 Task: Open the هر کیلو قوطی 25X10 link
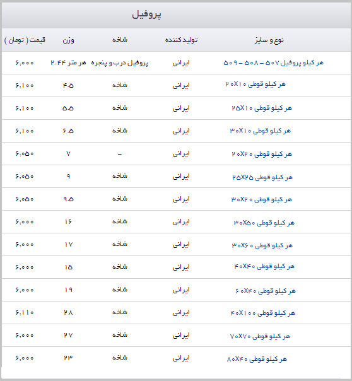pyautogui.click(x=262, y=108)
